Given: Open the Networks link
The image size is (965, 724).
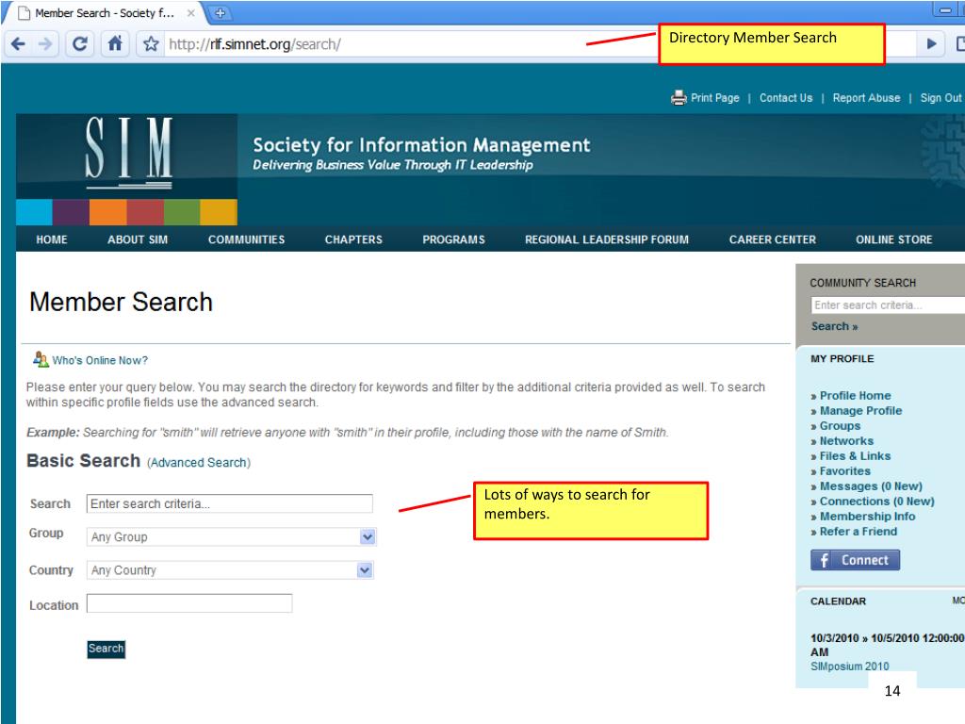Looking at the screenshot, I should point(847,441).
